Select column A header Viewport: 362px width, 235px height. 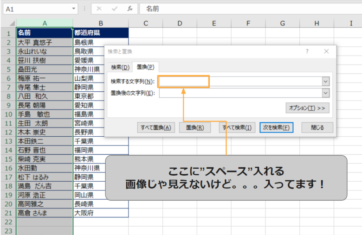click(45, 23)
